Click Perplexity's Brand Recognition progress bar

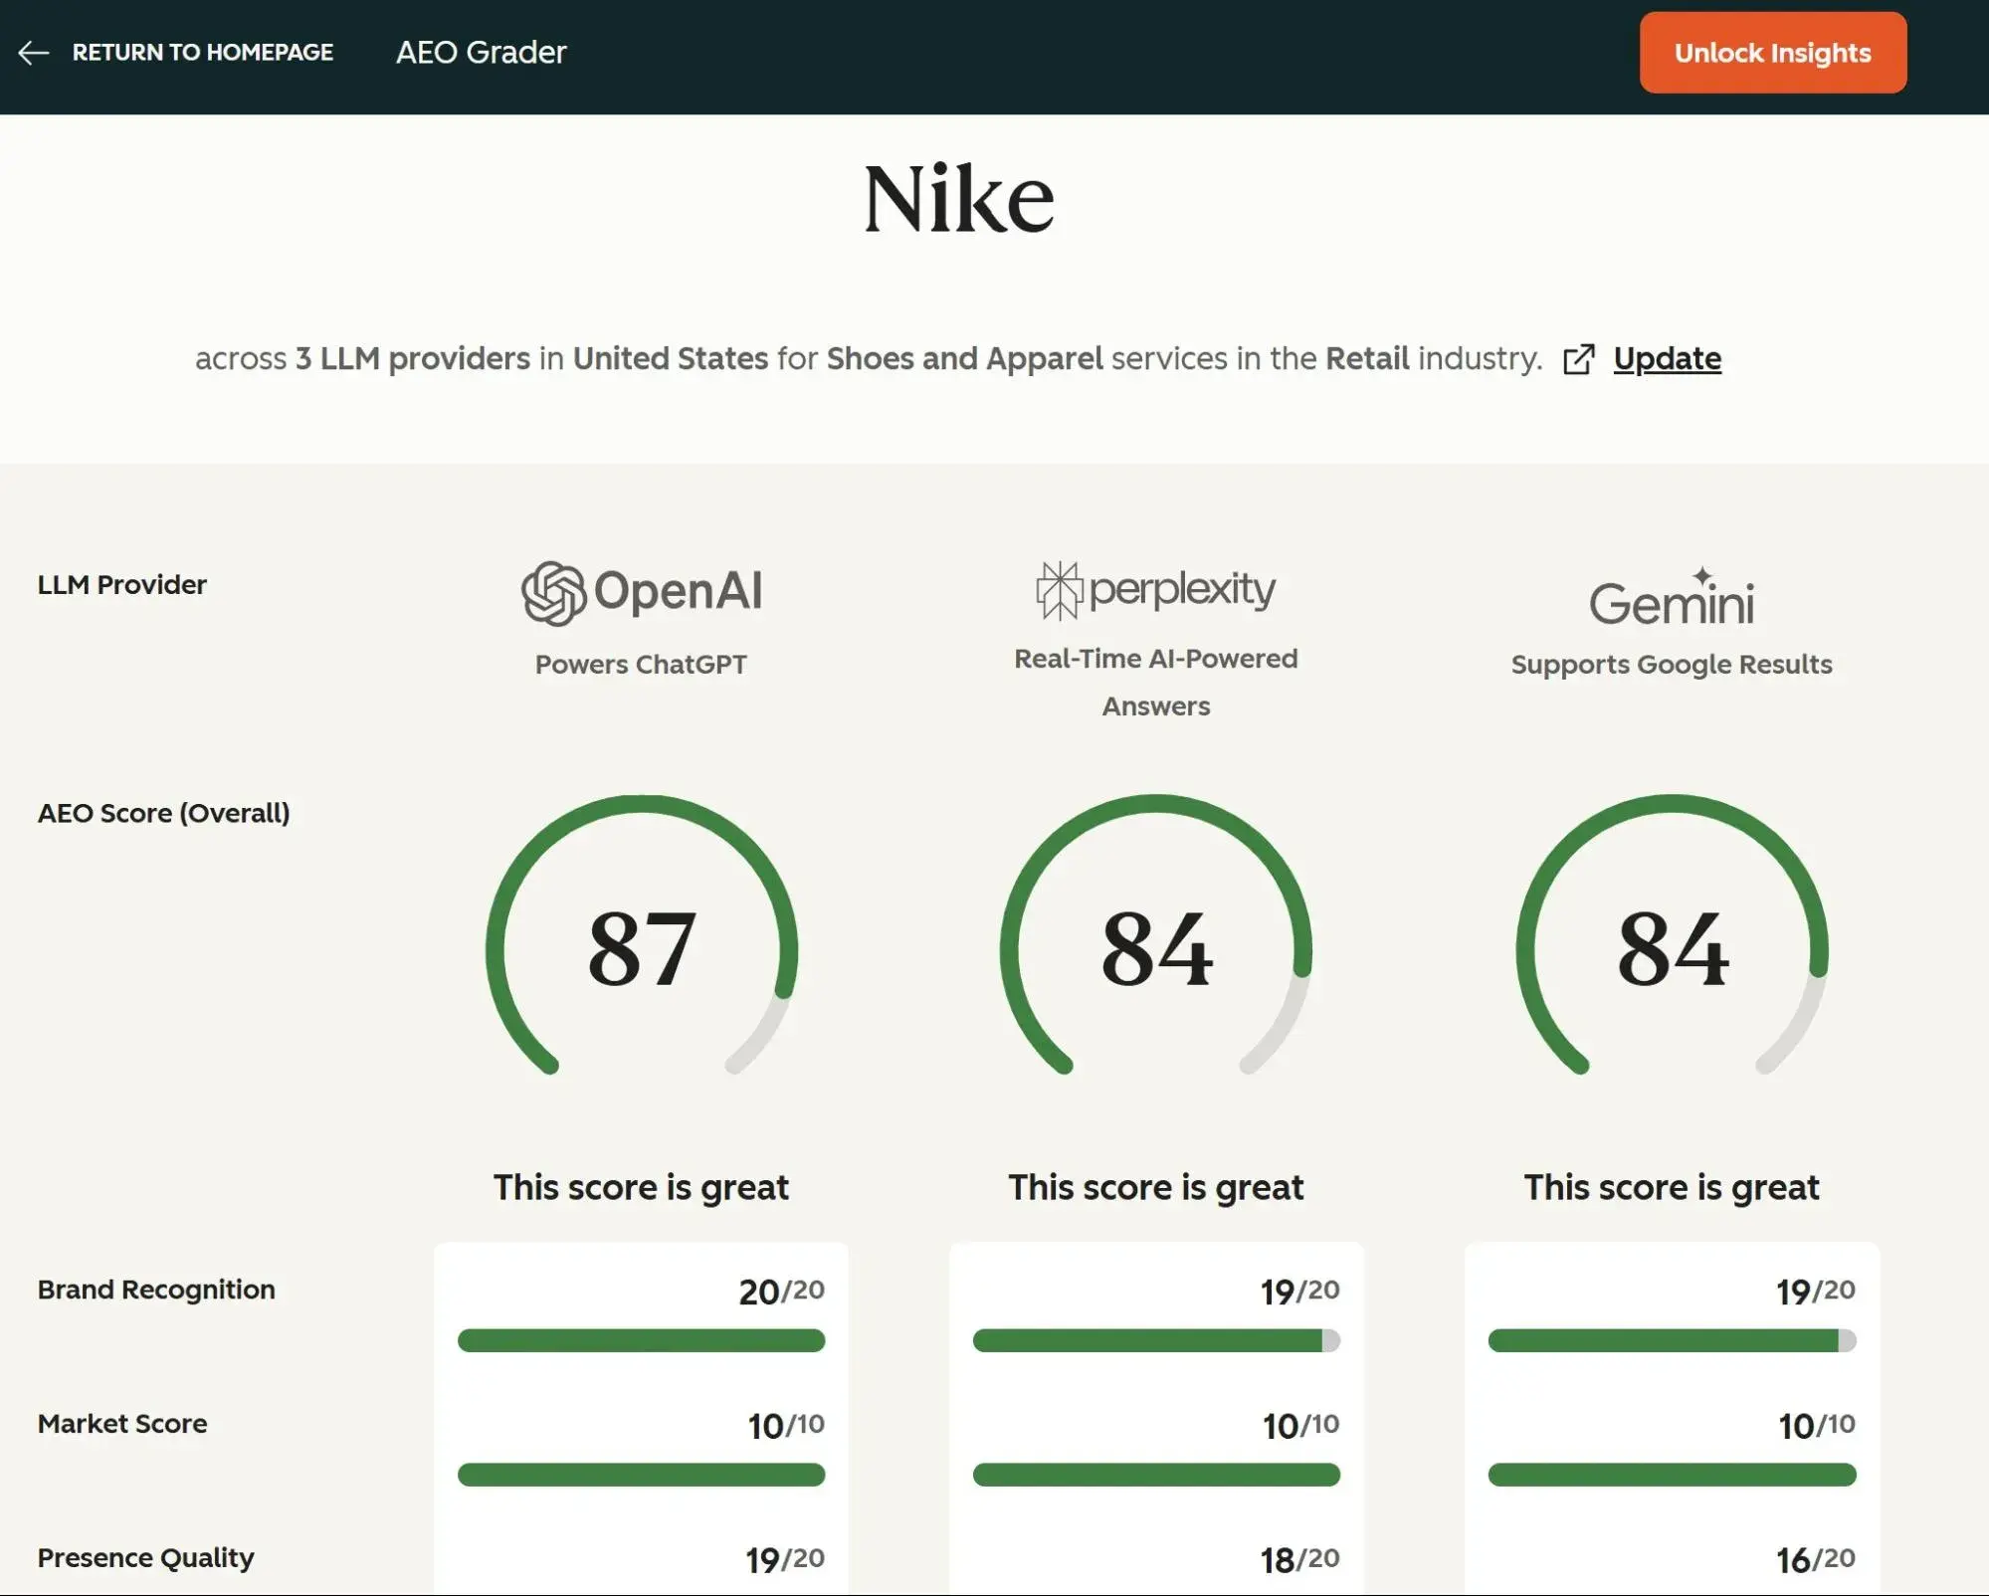pyautogui.click(x=1155, y=1340)
